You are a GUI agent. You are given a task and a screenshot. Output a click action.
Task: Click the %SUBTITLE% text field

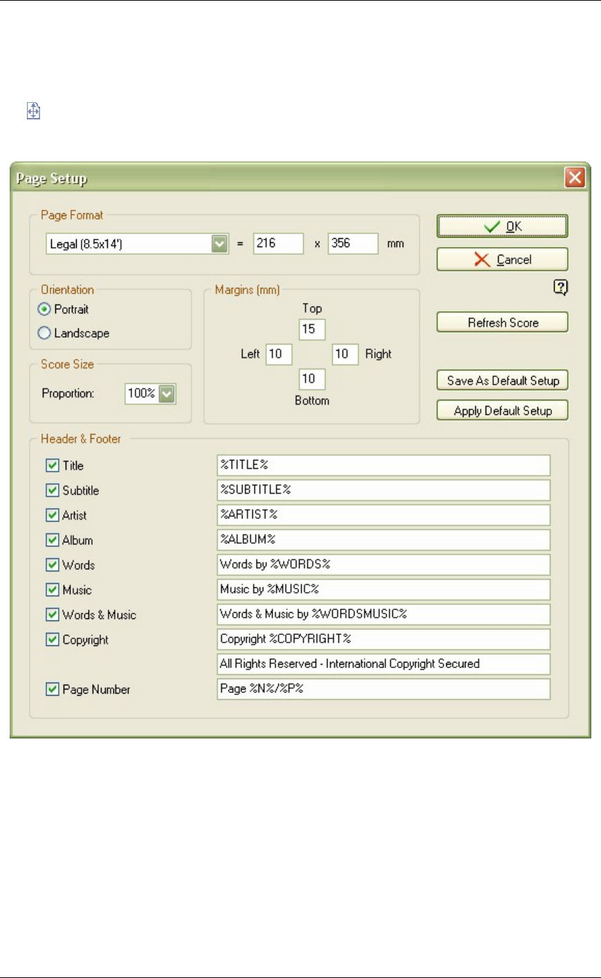click(383, 490)
